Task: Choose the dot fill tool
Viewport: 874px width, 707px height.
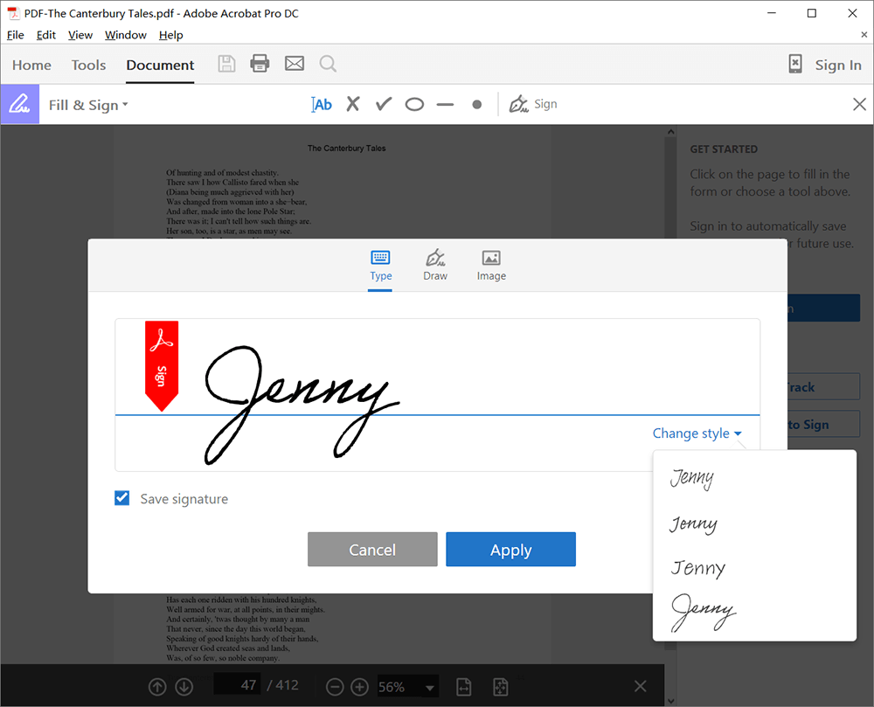Action: 476,104
